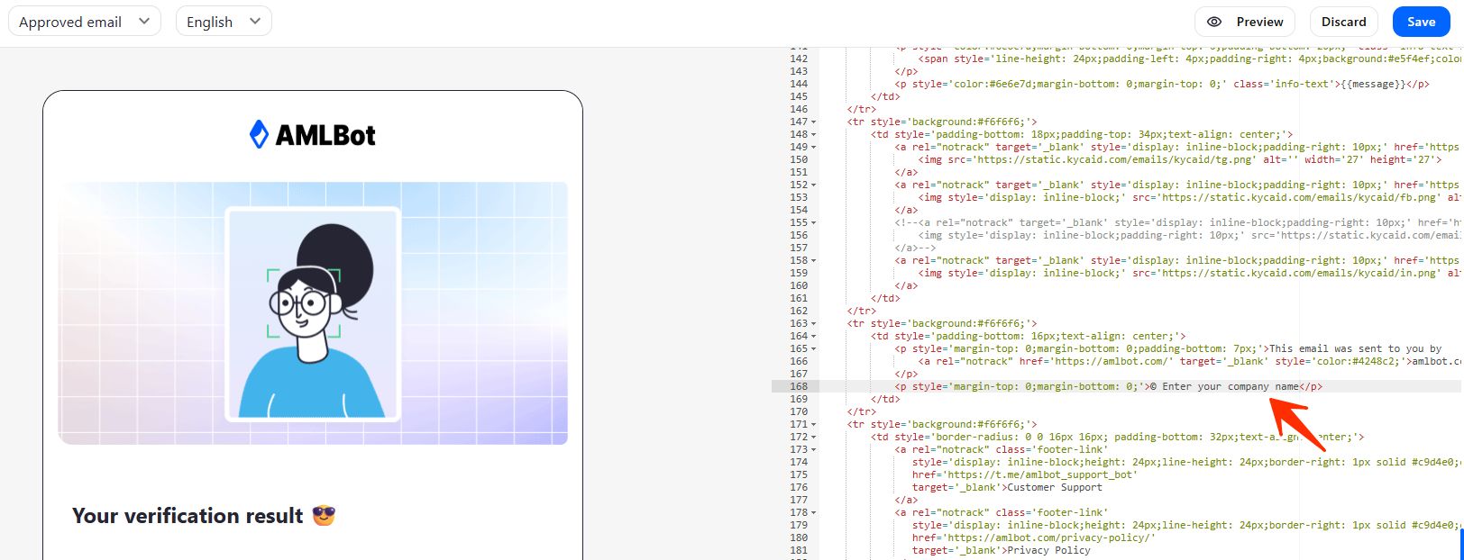Open the English language dropdown
Image resolution: width=1464 pixels, height=560 pixels.
click(223, 22)
